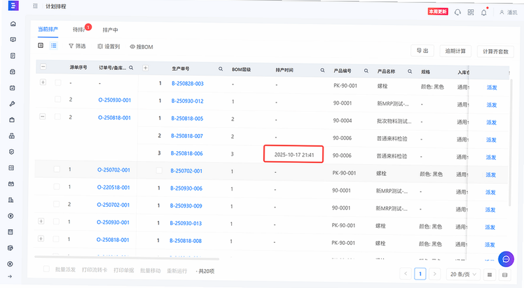Switch to card view icon
The width and height of the screenshot is (524, 288).
click(x=41, y=45)
